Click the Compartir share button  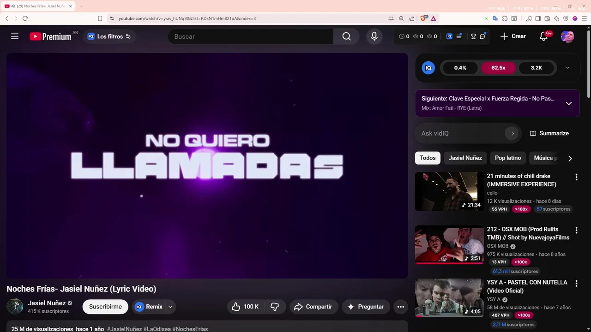coord(314,307)
